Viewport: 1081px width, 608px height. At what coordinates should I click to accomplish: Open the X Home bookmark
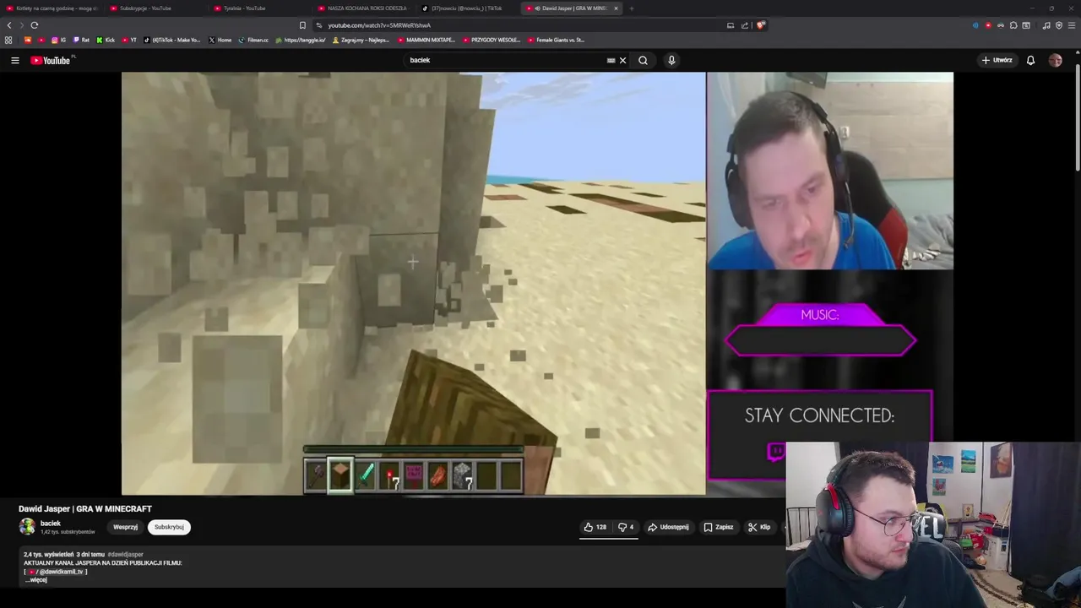click(221, 40)
